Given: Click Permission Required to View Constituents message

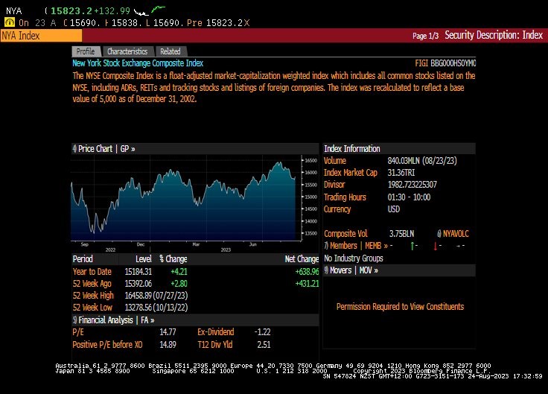Looking at the screenshot, I should 400,307.
